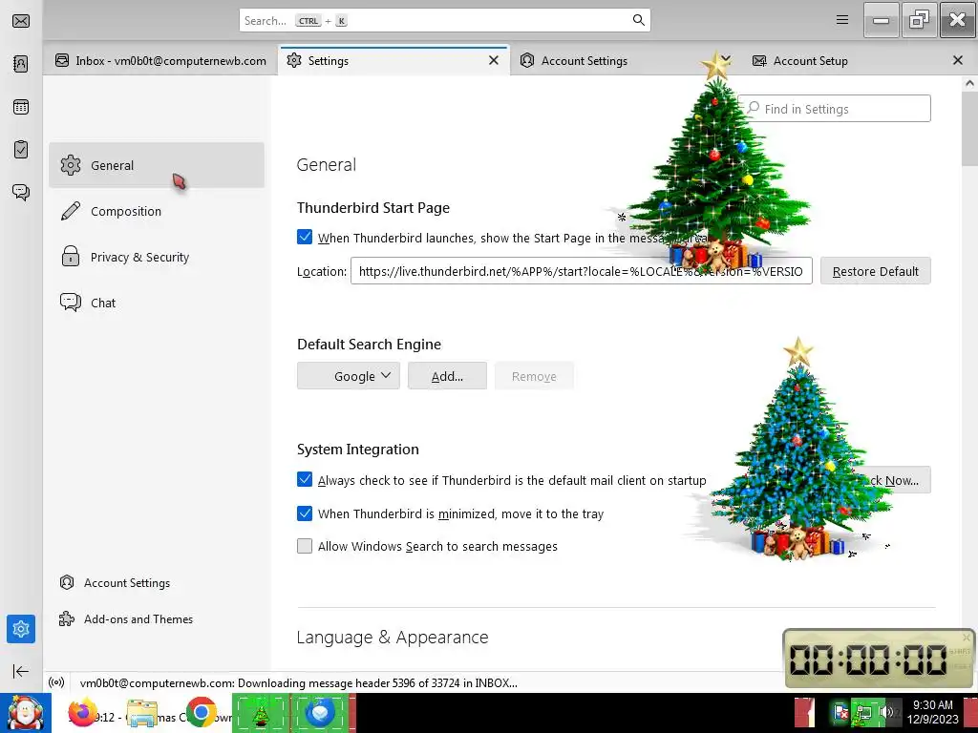Open Firefox from the taskbar
This screenshot has height=733, width=978.
[x=83, y=713]
